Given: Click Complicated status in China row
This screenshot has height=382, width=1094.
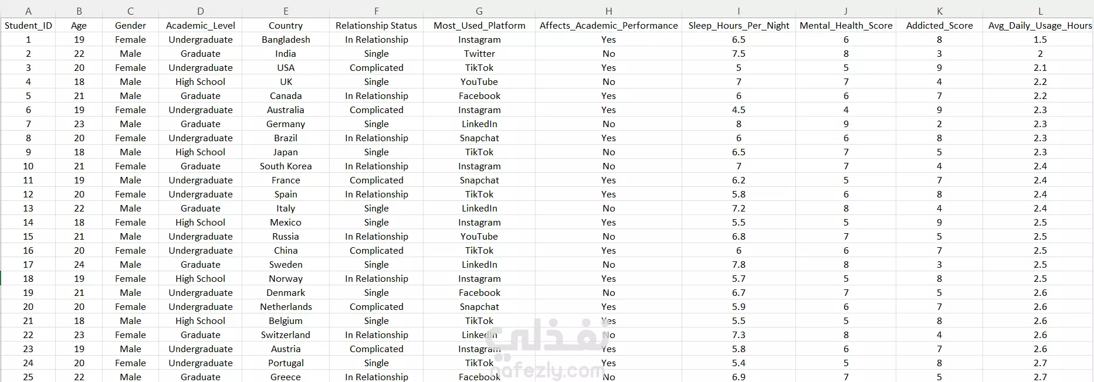Looking at the screenshot, I should (x=376, y=250).
